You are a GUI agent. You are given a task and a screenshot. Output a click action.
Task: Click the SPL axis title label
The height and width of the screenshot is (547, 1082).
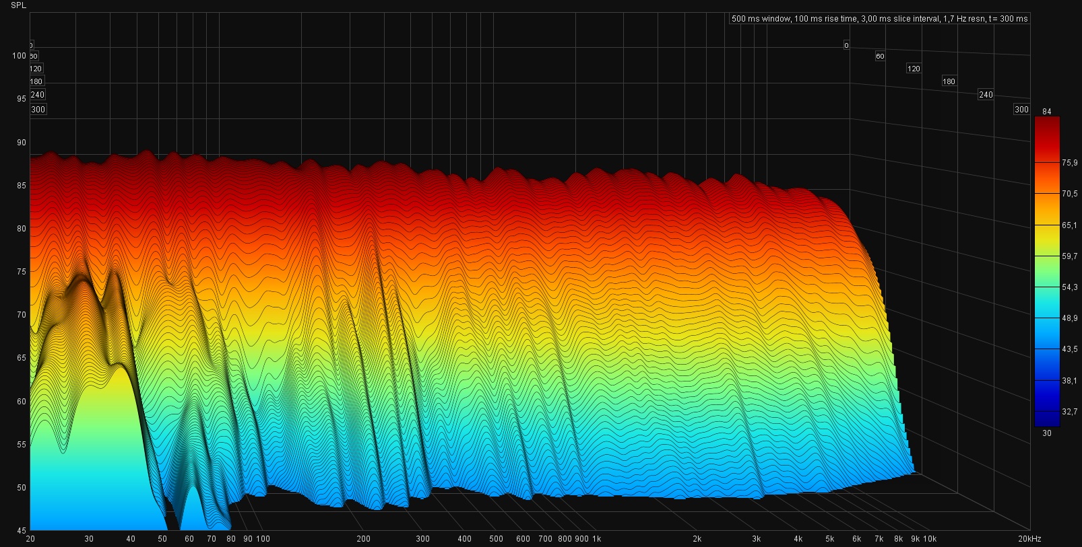pyautogui.click(x=19, y=5)
